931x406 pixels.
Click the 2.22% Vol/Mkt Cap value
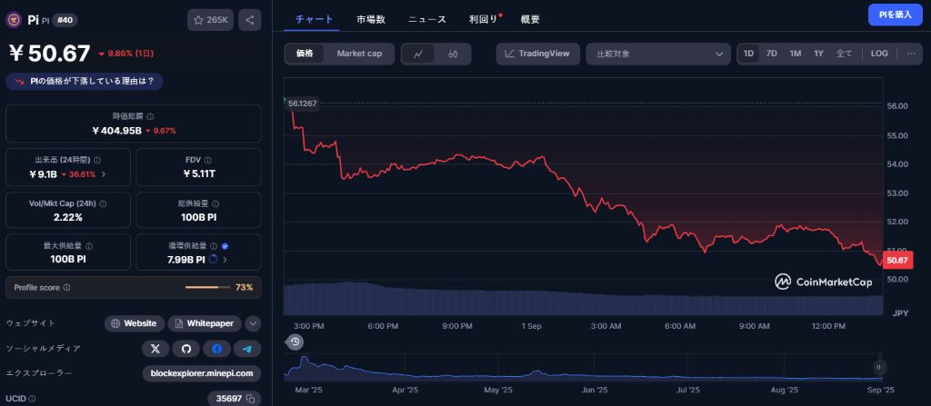pos(67,217)
